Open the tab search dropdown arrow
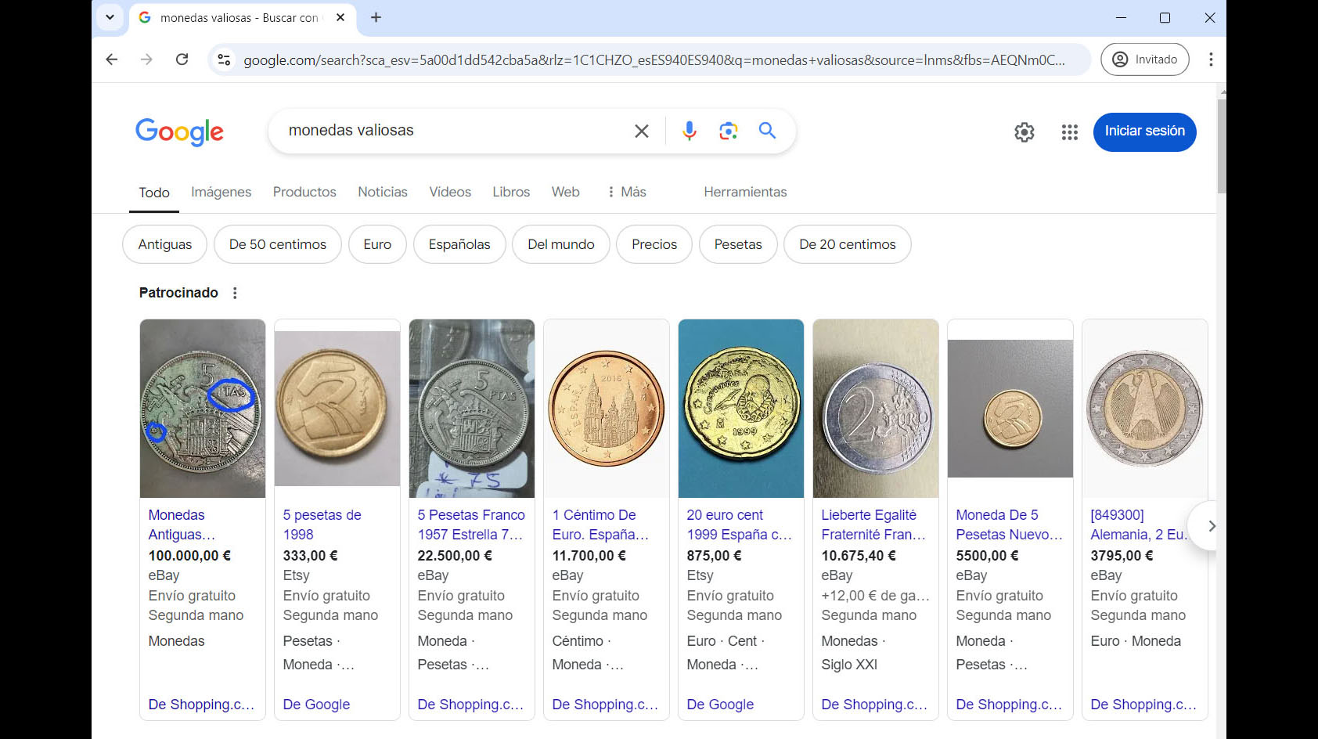The width and height of the screenshot is (1318, 739). click(110, 17)
